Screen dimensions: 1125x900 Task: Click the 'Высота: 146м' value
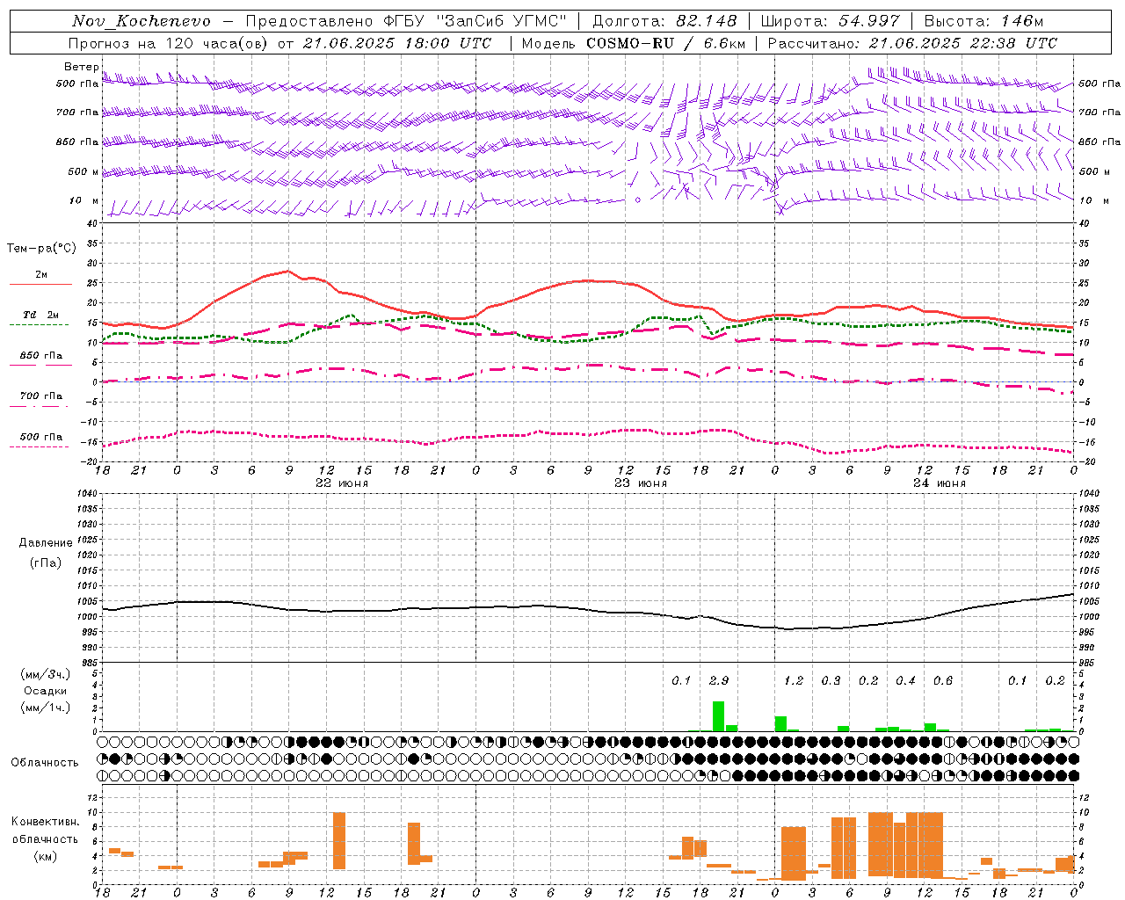tap(983, 21)
